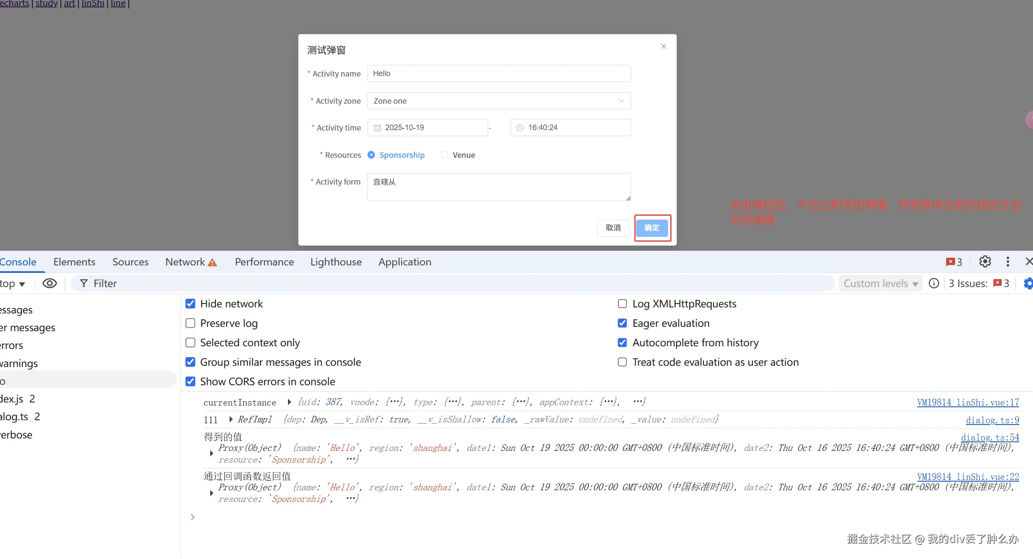Viewport: 1033px width, 559px height.
Task: Switch to the Elements tab
Action: (74, 262)
